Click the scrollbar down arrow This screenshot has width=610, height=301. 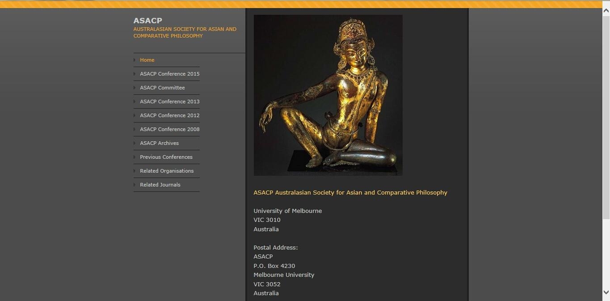click(x=606, y=292)
